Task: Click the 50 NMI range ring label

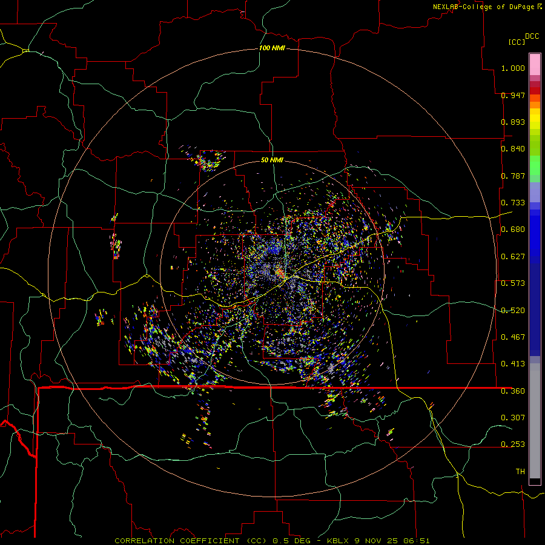Action: [272, 160]
